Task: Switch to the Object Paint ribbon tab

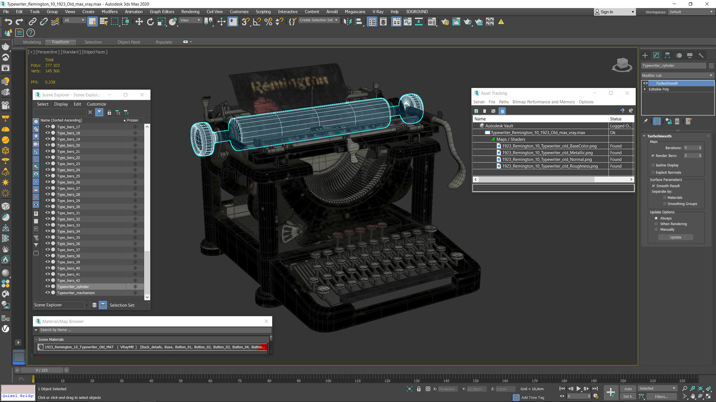Action: pyautogui.click(x=129, y=42)
